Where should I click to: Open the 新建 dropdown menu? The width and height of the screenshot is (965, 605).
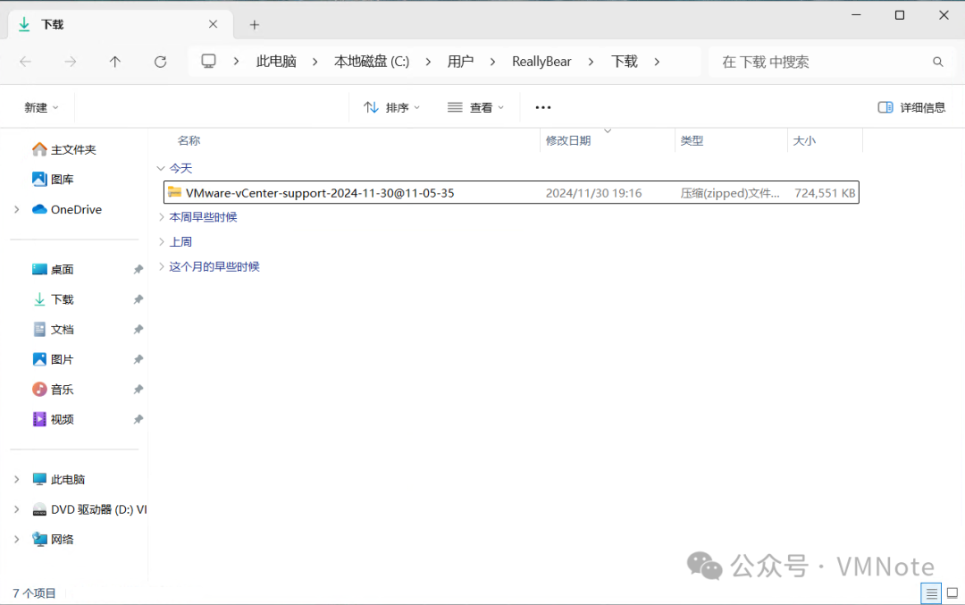click(x=41, y=108)
